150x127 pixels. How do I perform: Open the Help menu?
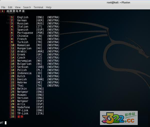pos(48,7)
